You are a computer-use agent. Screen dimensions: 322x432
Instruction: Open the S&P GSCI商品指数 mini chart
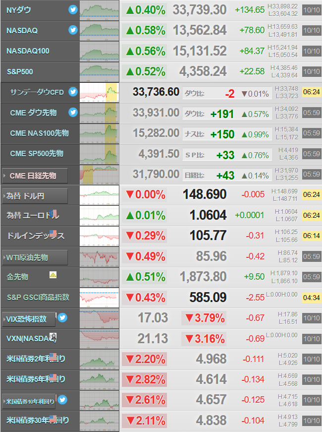[100, 298]
